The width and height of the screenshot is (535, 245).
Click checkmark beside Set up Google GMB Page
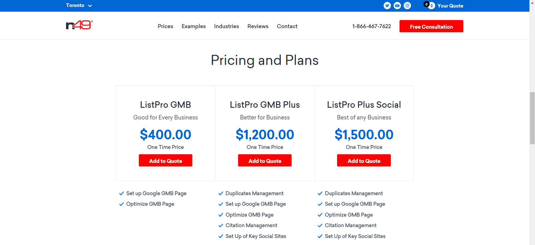(x=122, y=193)
